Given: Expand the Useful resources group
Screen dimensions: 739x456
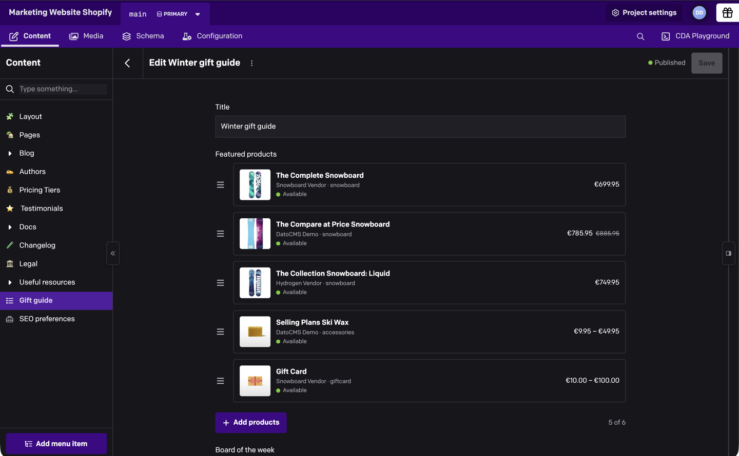Looking at the screenshot, I should pyautogui.click(x=10, y=282).
